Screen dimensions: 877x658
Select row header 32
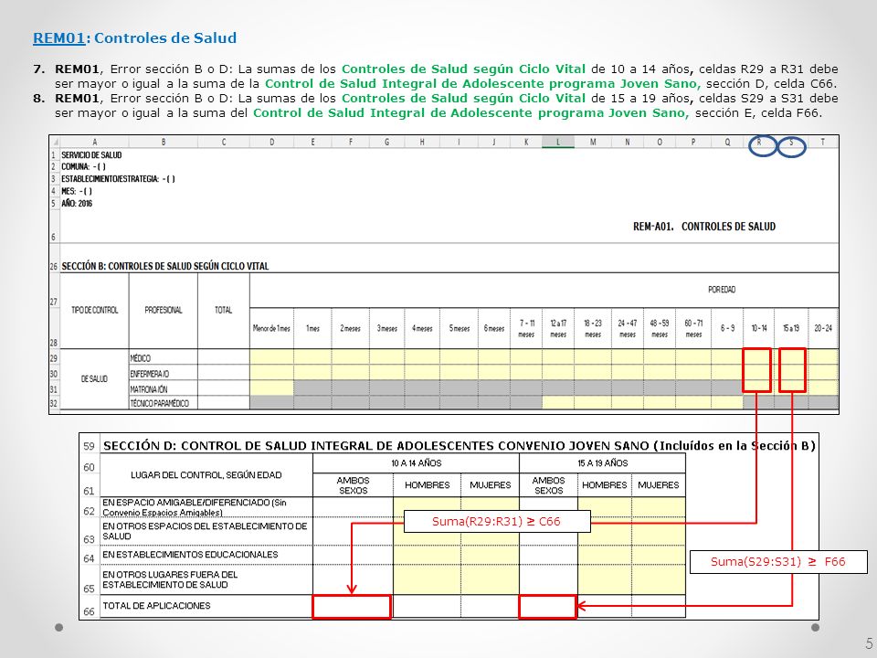[54, 403]
